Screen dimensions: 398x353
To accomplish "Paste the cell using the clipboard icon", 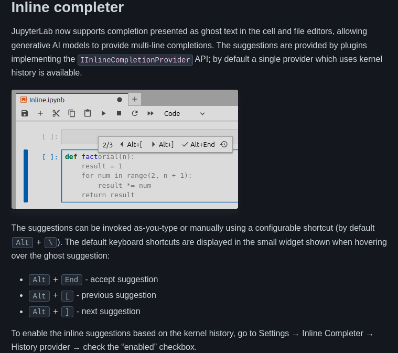I will pos(88,113).
